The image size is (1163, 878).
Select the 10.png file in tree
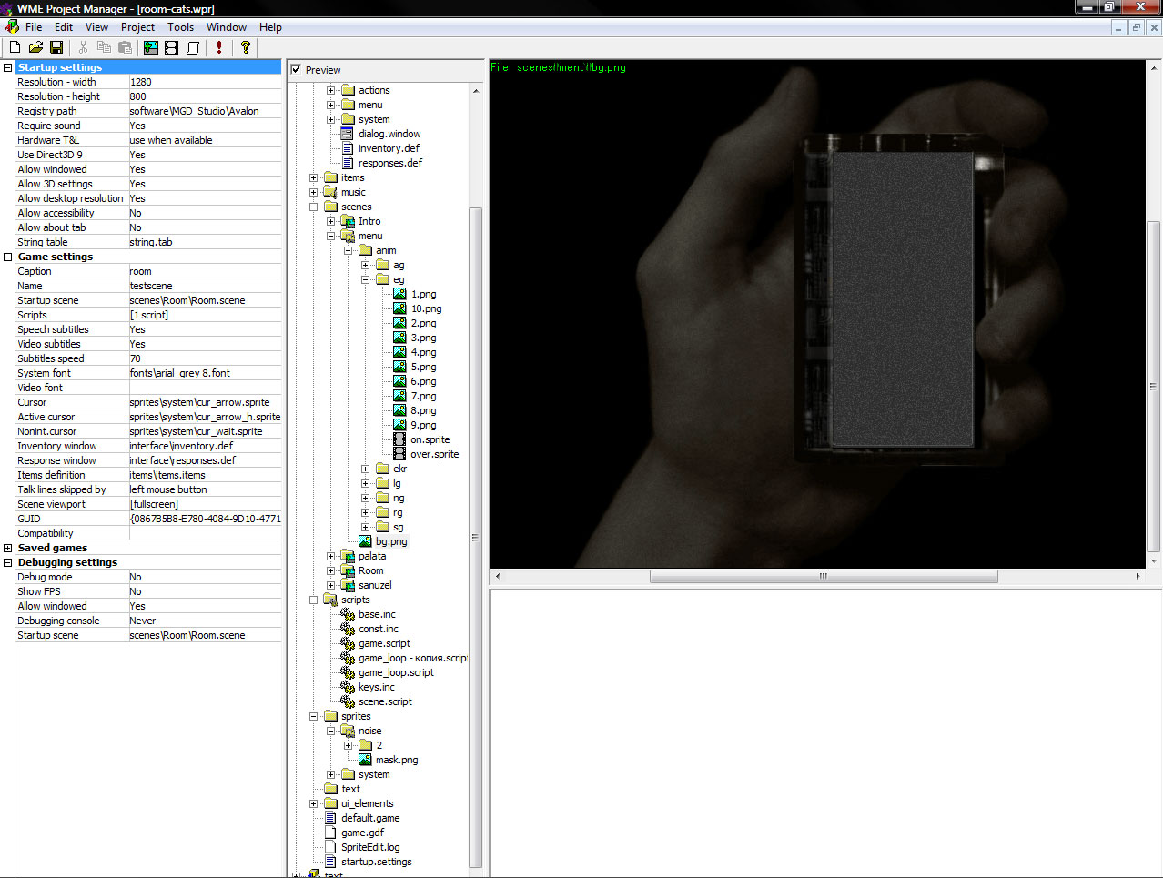coord(426,308)
